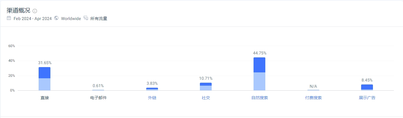
Task: Click the globe icon next to Worldwide
Action: [56, 18]
